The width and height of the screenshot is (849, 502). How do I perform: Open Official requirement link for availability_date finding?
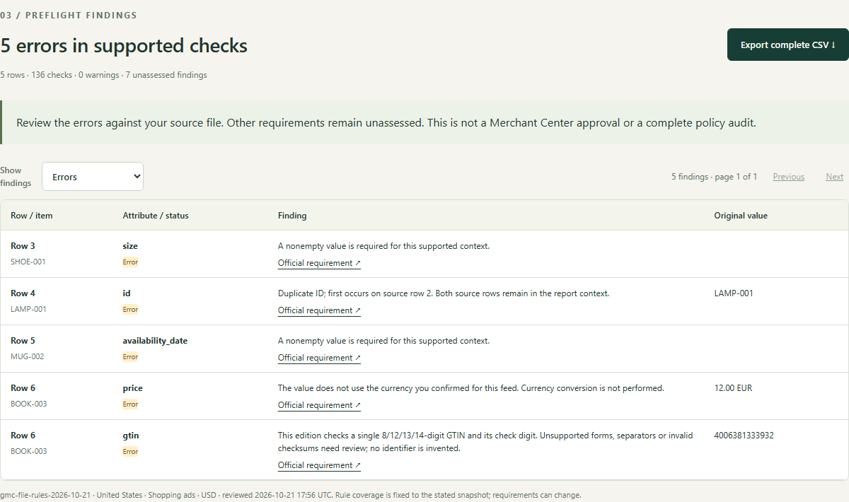coord(319,358)
